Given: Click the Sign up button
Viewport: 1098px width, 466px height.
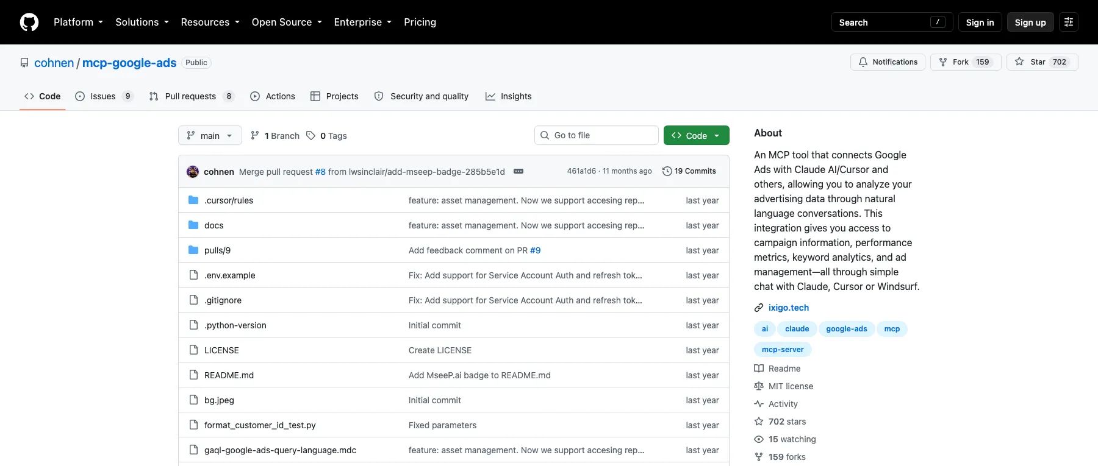Looking at the screenshot, I should click(1030, 22).
